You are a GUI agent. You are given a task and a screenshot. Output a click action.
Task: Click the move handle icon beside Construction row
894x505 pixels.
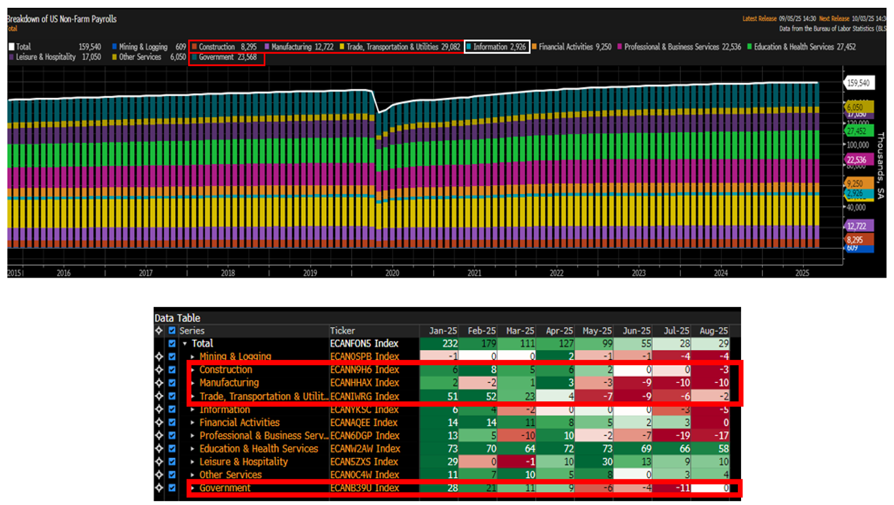tap(159, 370)
